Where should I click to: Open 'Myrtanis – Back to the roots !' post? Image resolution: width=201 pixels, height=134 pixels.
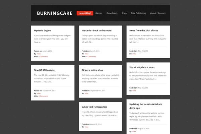[x=97, y=30]
